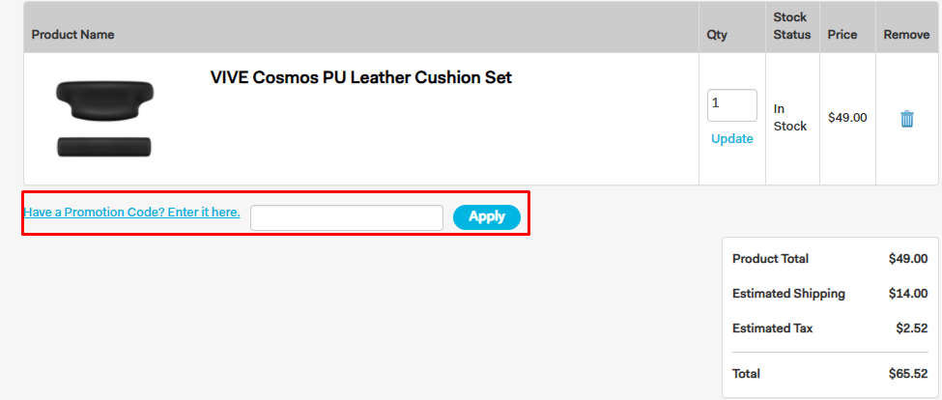Click the In Stock status text
Viewport: 942px width, 400px height.
click(790, 118)
